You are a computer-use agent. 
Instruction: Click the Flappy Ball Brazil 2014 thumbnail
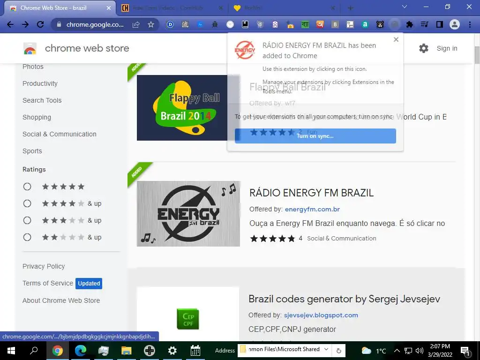click(182, 108)
